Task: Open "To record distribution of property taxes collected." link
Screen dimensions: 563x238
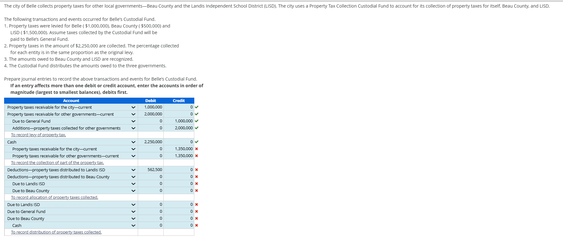Action: pos(56,232)
